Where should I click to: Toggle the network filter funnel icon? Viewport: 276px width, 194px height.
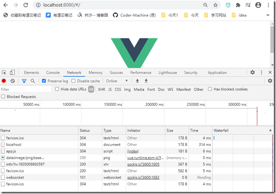24,81
